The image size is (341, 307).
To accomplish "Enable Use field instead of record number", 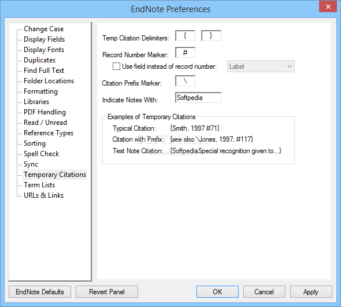I will click(x=116, y=66).
